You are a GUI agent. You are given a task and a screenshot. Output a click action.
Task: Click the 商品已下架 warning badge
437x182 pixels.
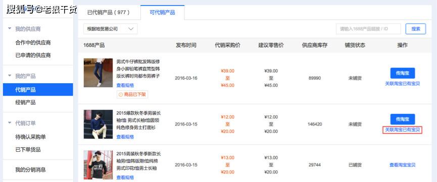132,94
